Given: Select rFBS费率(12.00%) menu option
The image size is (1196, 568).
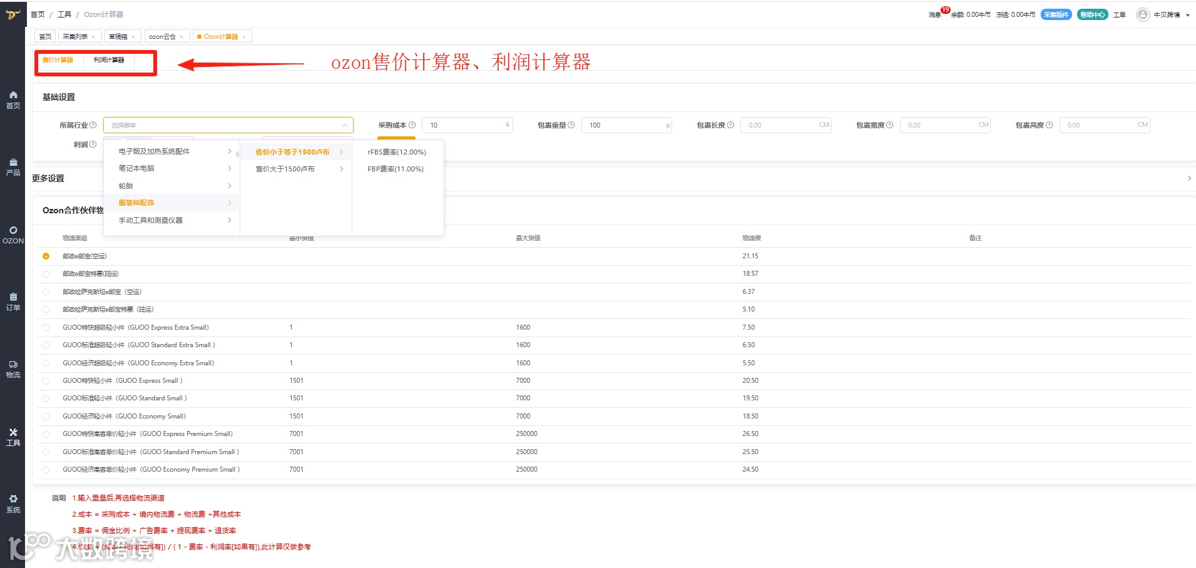Looking at the screenshot, I should pyautogui.click(x=397, y=152).
